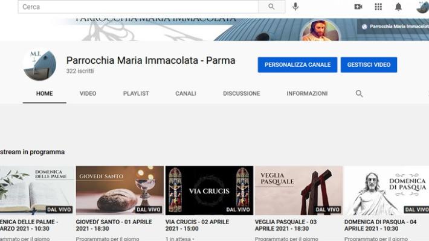
Task: Open the INFORMAZIONI tab
Action: 307,93
